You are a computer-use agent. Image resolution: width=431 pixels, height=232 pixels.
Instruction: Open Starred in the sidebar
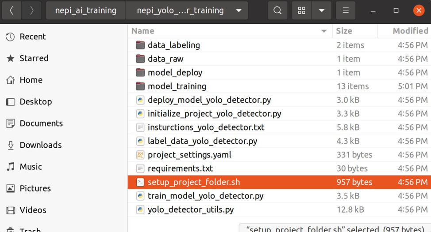34,58
